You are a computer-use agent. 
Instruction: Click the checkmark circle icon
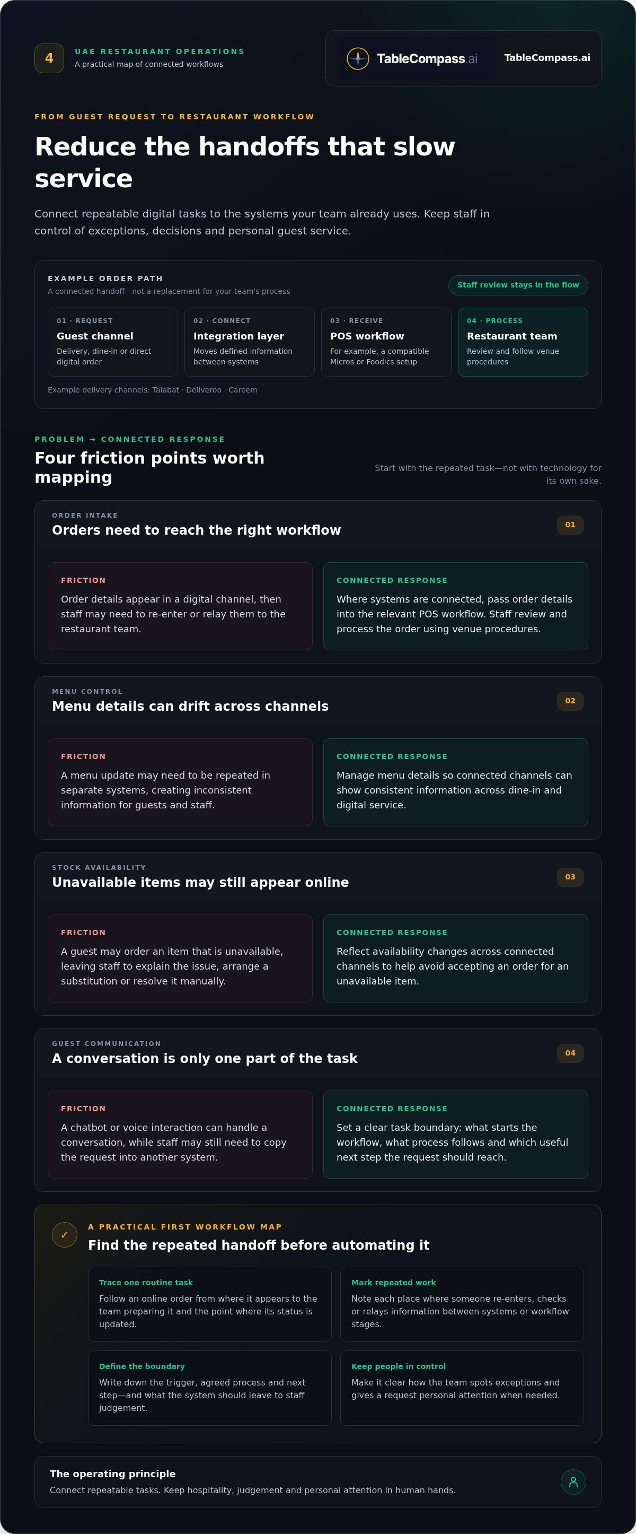pyautogui.click(x=64, y=1235)
